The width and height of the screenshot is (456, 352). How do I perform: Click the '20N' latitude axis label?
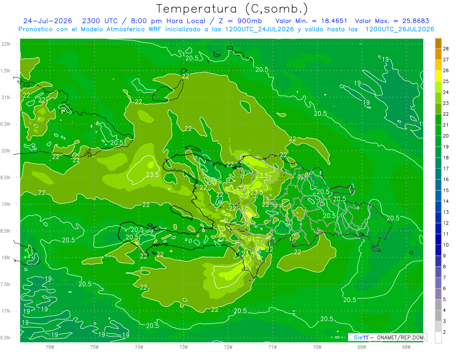pos(6,151)
